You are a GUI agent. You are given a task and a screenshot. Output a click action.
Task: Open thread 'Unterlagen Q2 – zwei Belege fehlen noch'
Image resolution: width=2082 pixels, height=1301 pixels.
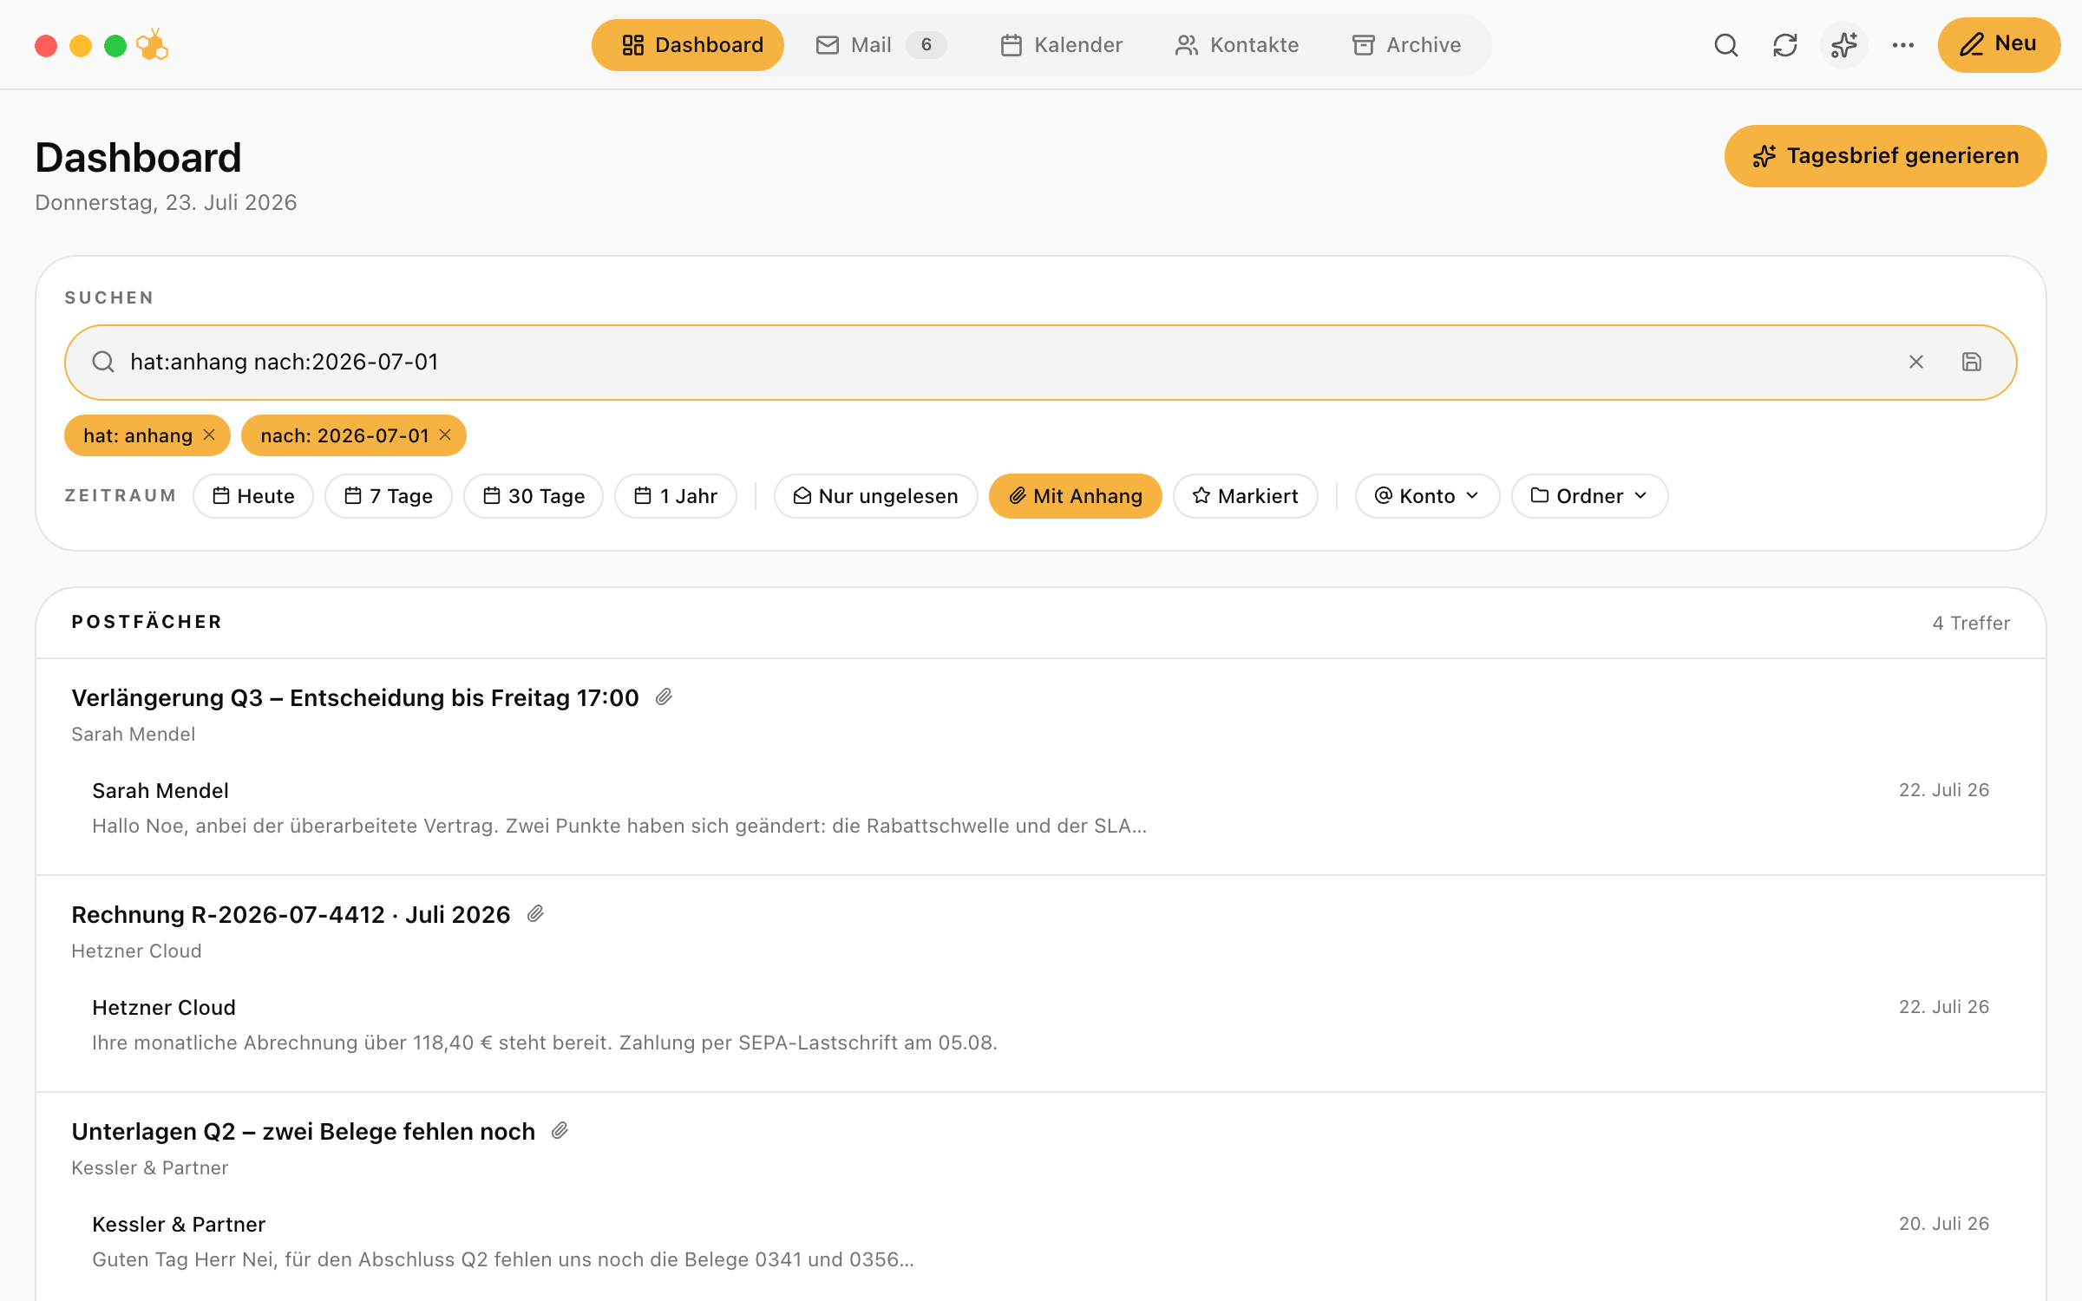[x=303, y=1131]
